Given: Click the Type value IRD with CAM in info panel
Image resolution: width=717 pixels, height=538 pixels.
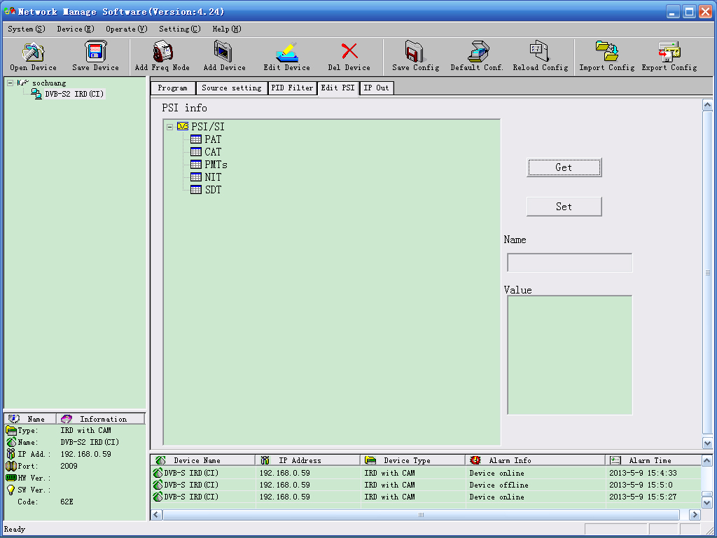Looking at the screenshot, I should pyautogui.click(x=86, y=431).
